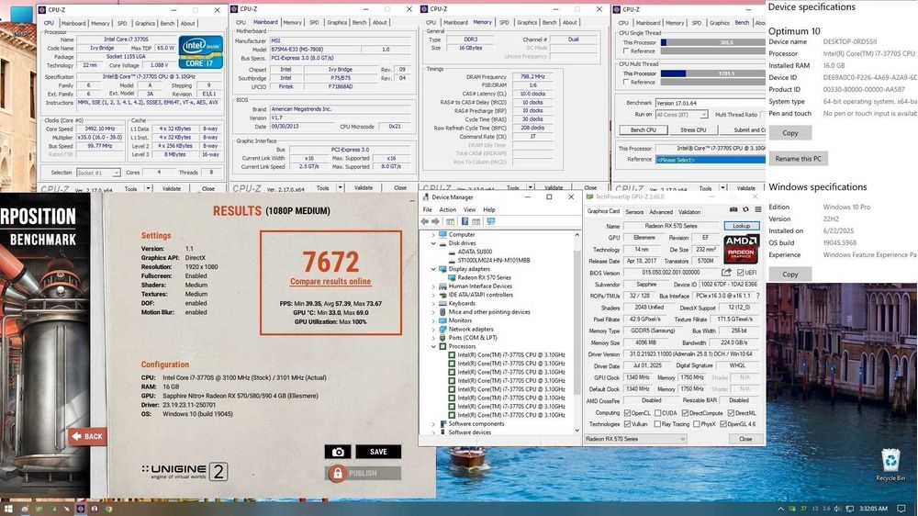This screenshot has height=516, width=918.
Task: Expand the Computer node in Device Manager
Action: [x=433, y=234]
